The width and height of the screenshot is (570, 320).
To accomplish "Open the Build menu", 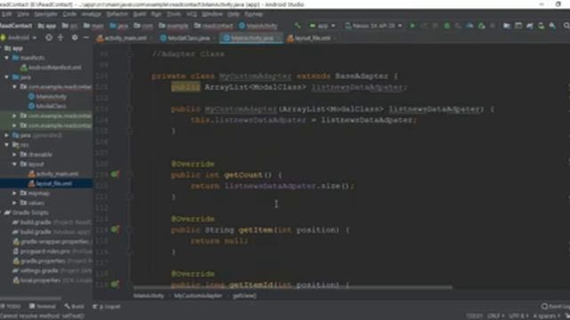I will (x=140, y=14).
